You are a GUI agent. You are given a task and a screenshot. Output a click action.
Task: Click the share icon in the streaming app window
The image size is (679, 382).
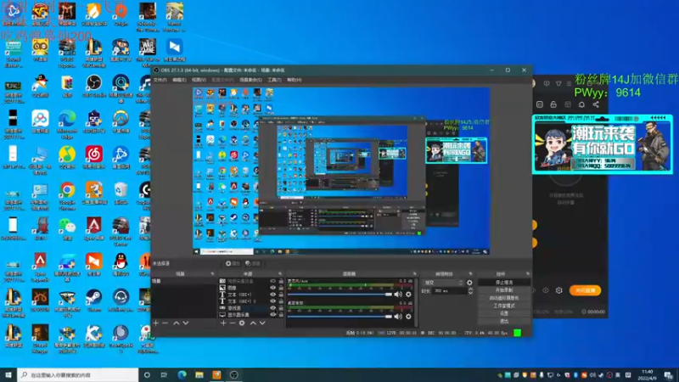(x=596, y=104)
